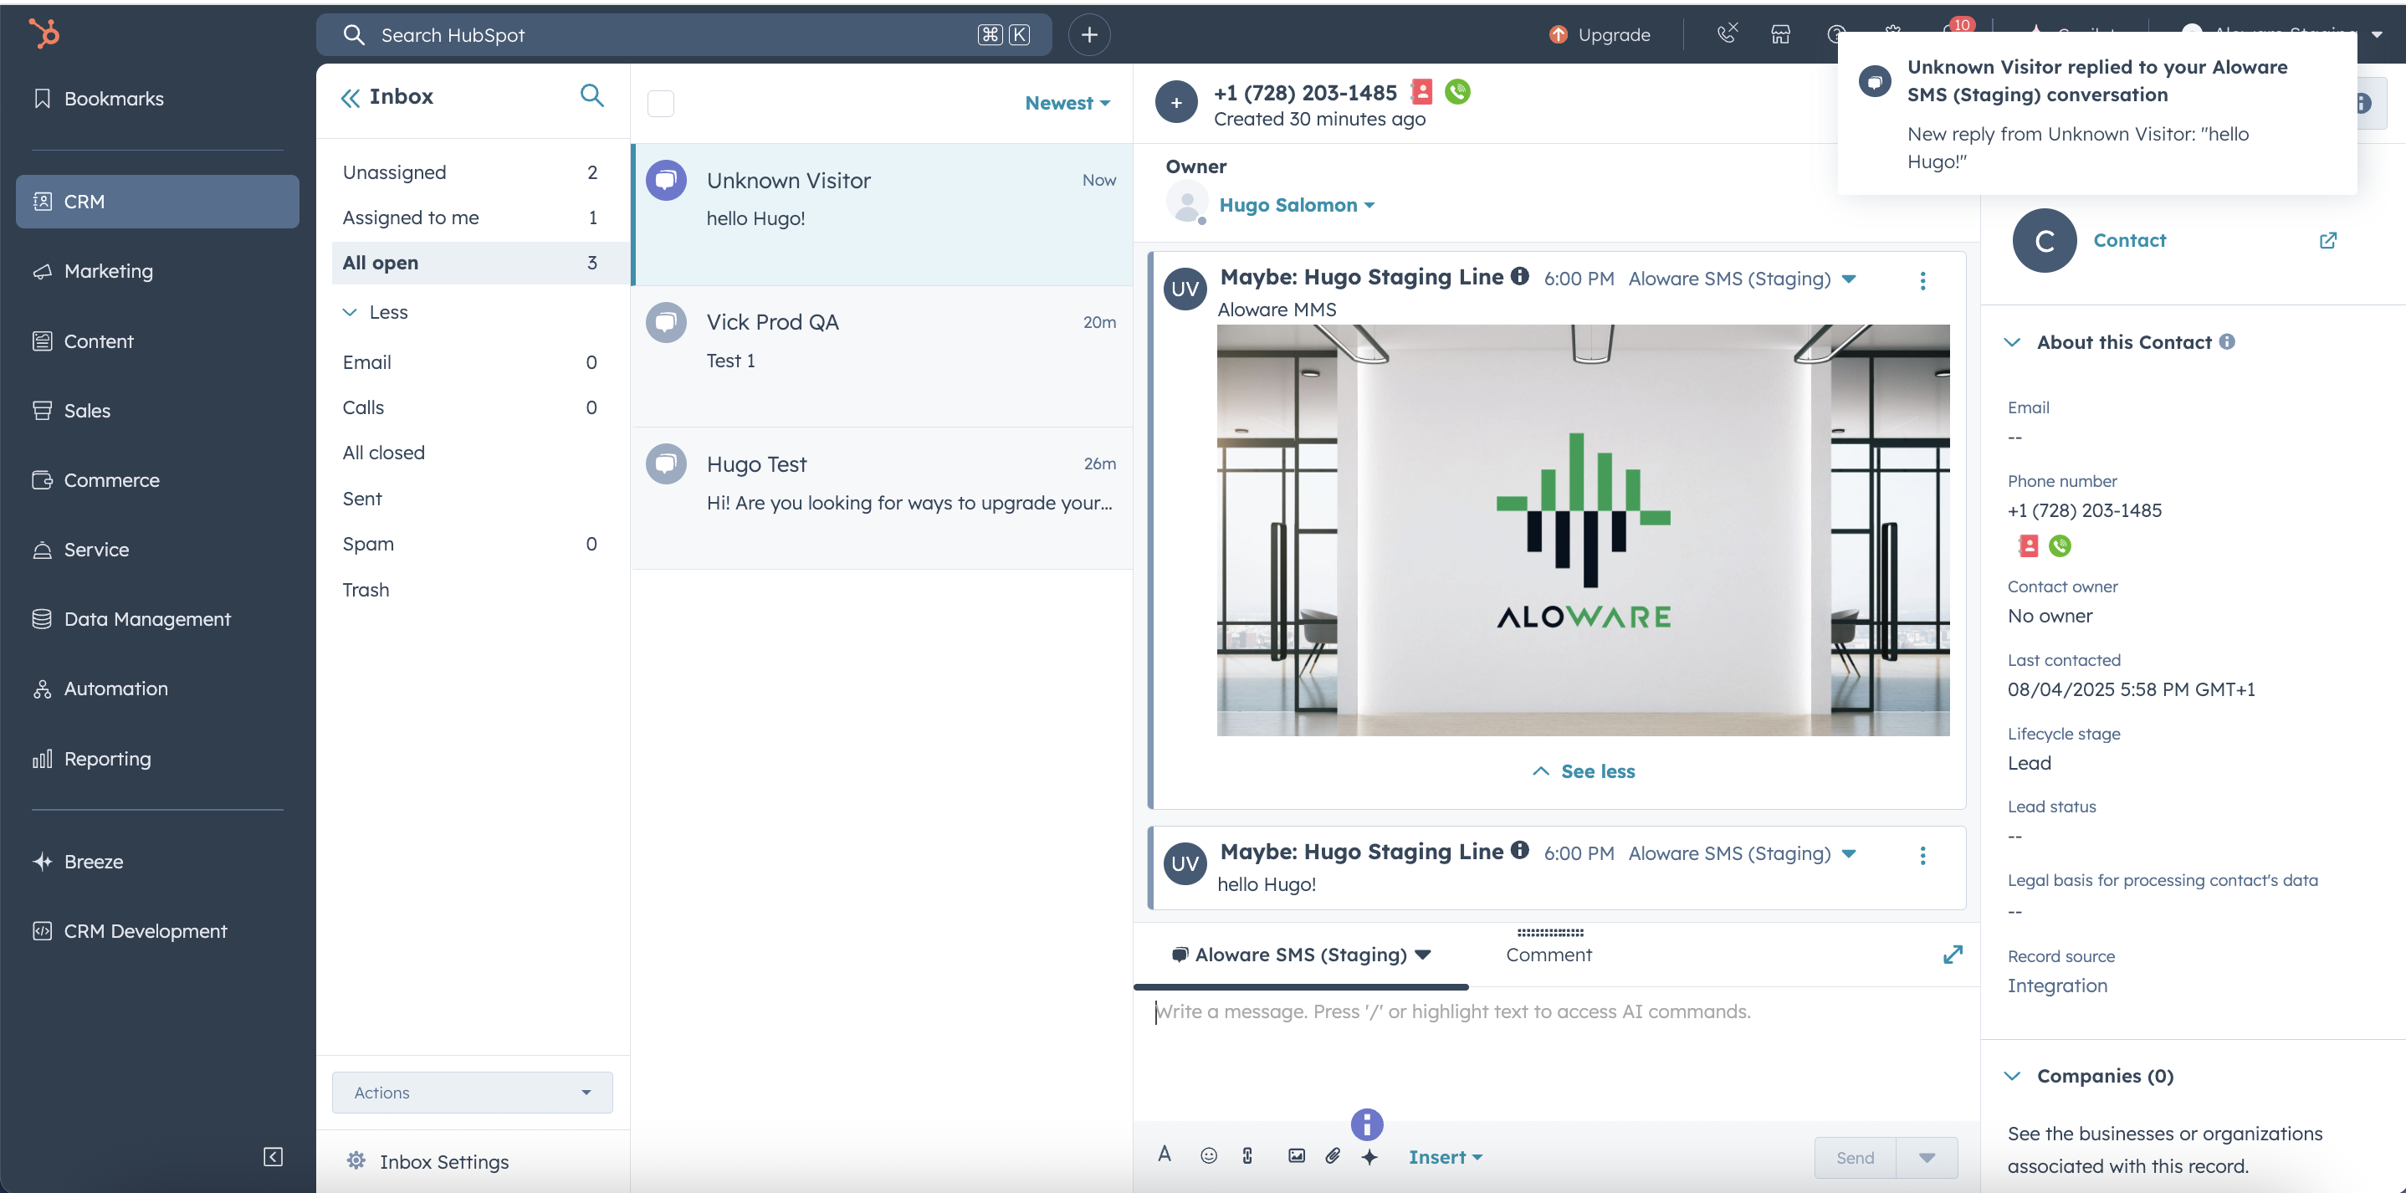The height and width of the screenshot is (1193, 2406).
Task: Insert a snippet with the bracket icon
Action: coord(1247,1156)
